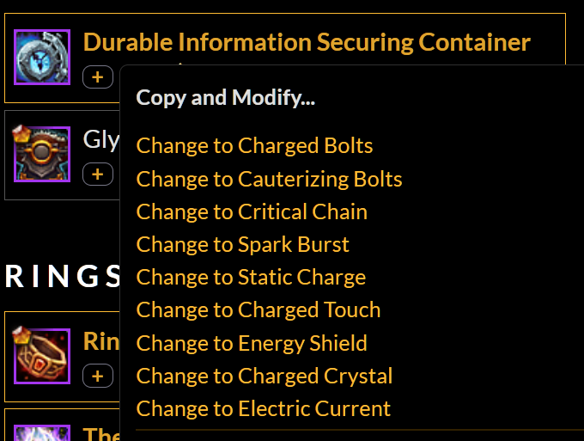Select Change to Energy Shield
Image resolution: width=584 pixels, height=441 pixels.
252,343
